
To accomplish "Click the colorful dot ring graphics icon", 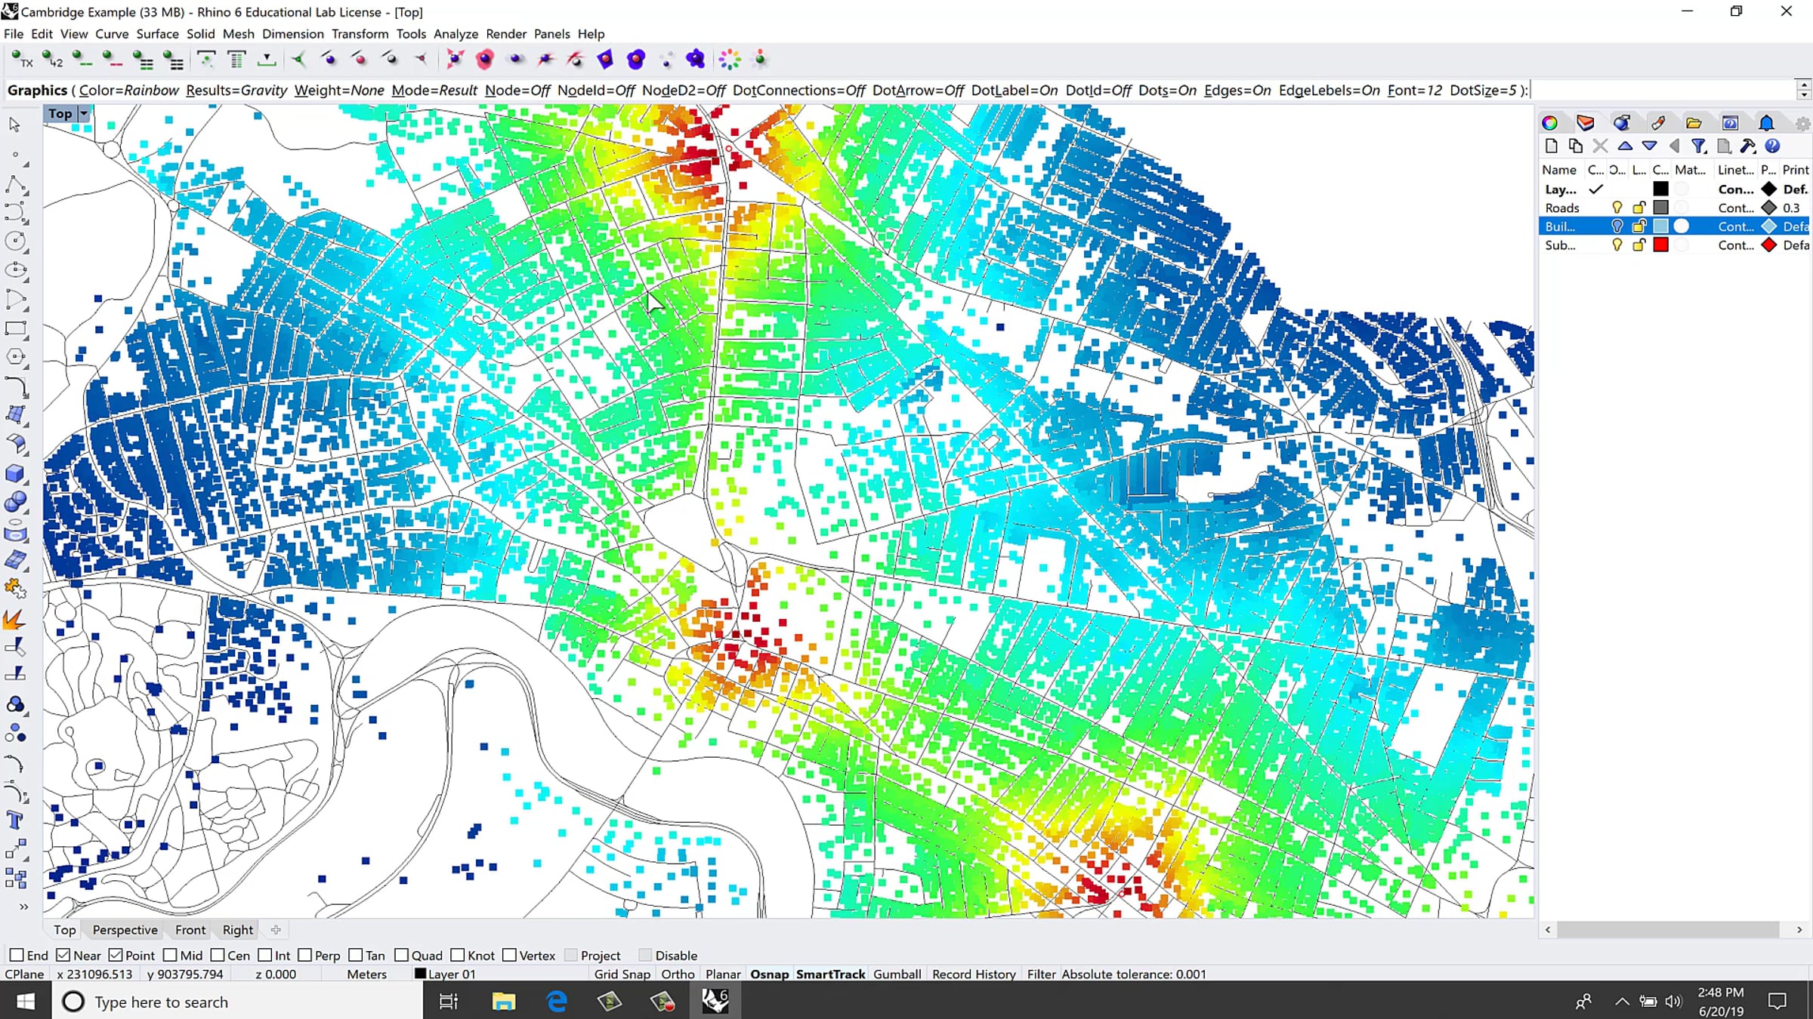I will 730,60.
